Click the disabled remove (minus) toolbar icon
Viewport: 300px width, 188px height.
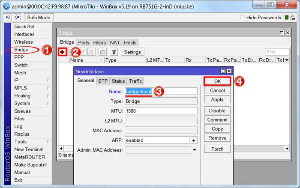[72, 52]
